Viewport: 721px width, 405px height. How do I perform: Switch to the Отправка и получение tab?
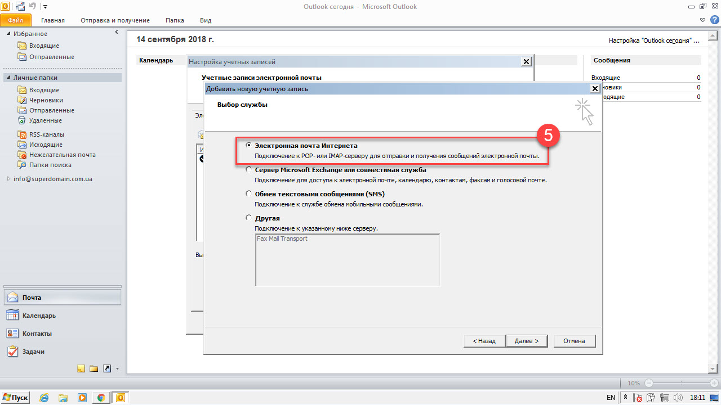click(115, 20)
